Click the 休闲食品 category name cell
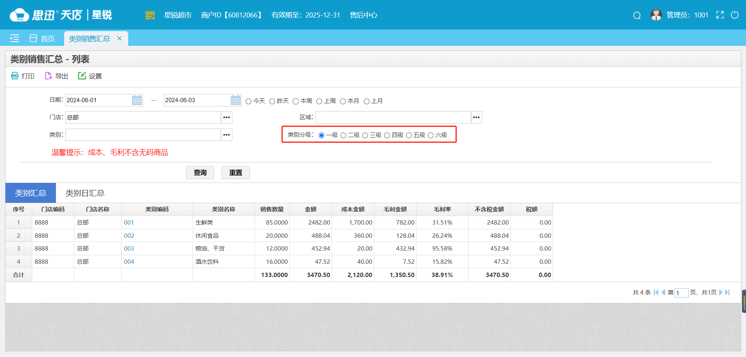746x357 pixels. pos(223,236)
